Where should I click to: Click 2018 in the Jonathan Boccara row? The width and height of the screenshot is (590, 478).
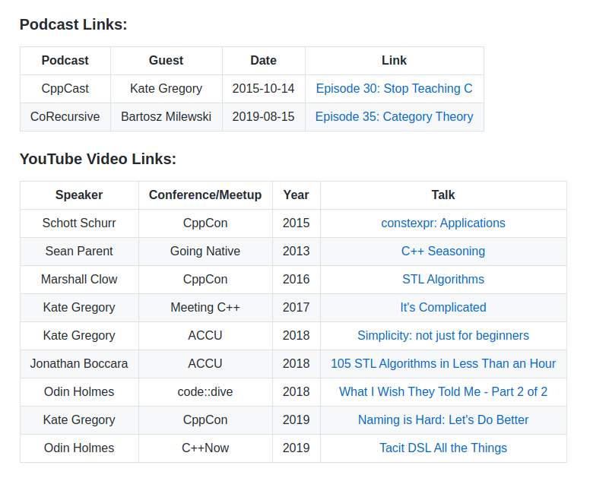pyautogui.click(x=296, y=364)
